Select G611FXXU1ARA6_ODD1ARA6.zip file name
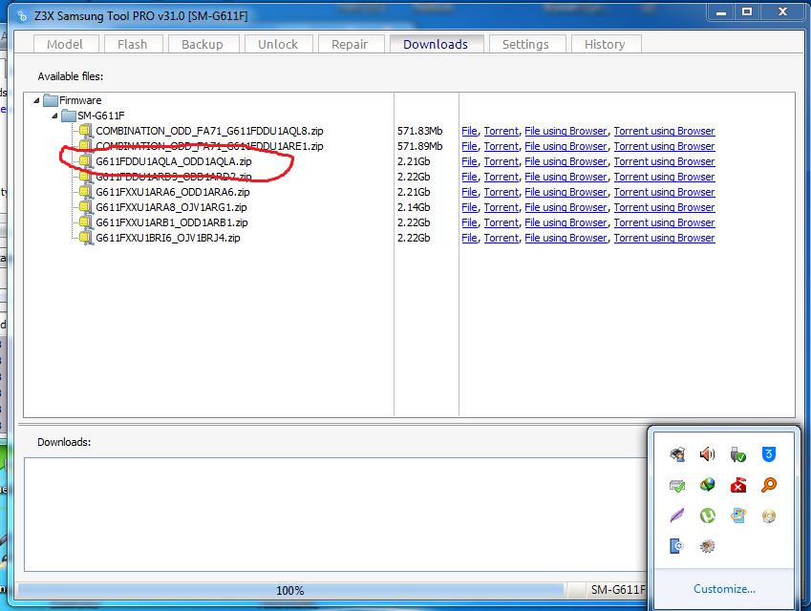Screen dimensions: 811x611 (173, 192)
